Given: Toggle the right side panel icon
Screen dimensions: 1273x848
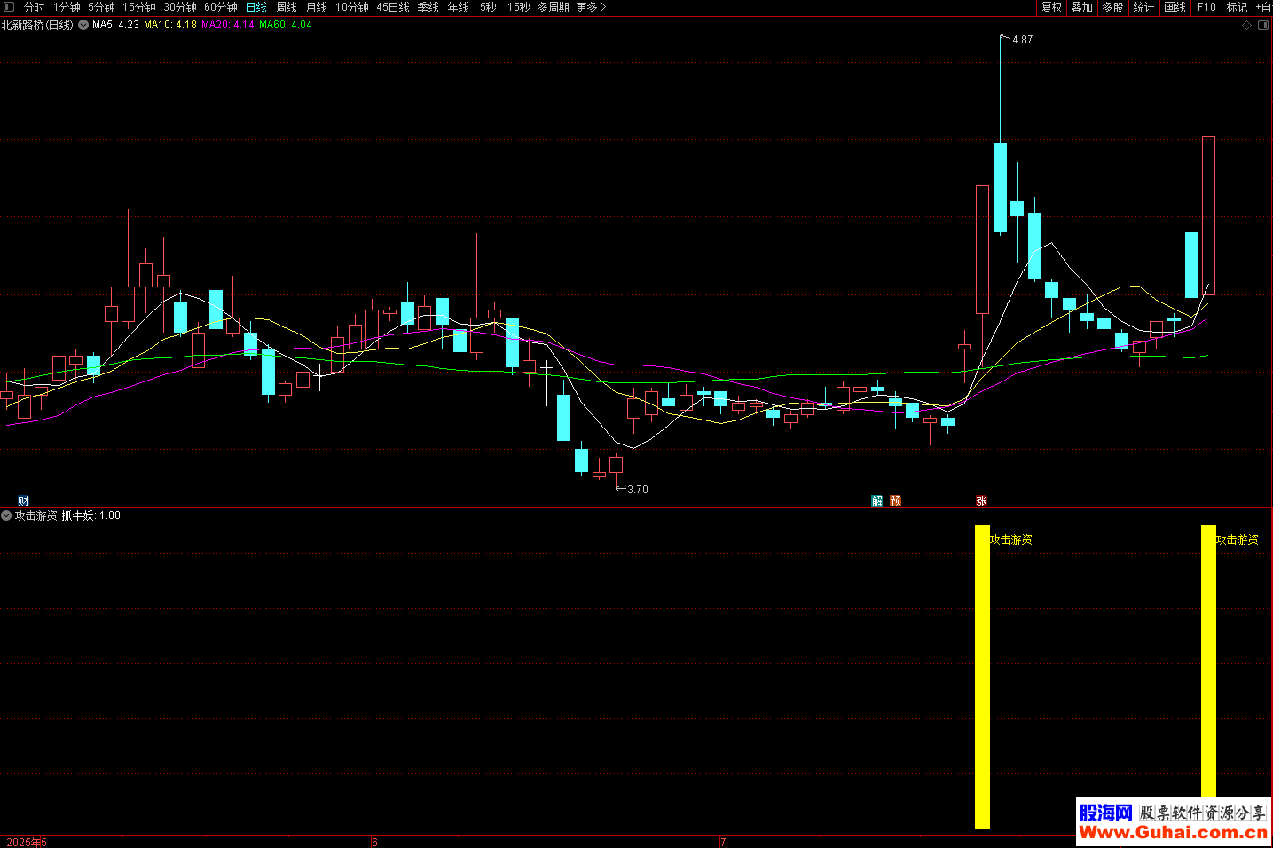Looking at the screenshot, I should (x=1262, y=26).
